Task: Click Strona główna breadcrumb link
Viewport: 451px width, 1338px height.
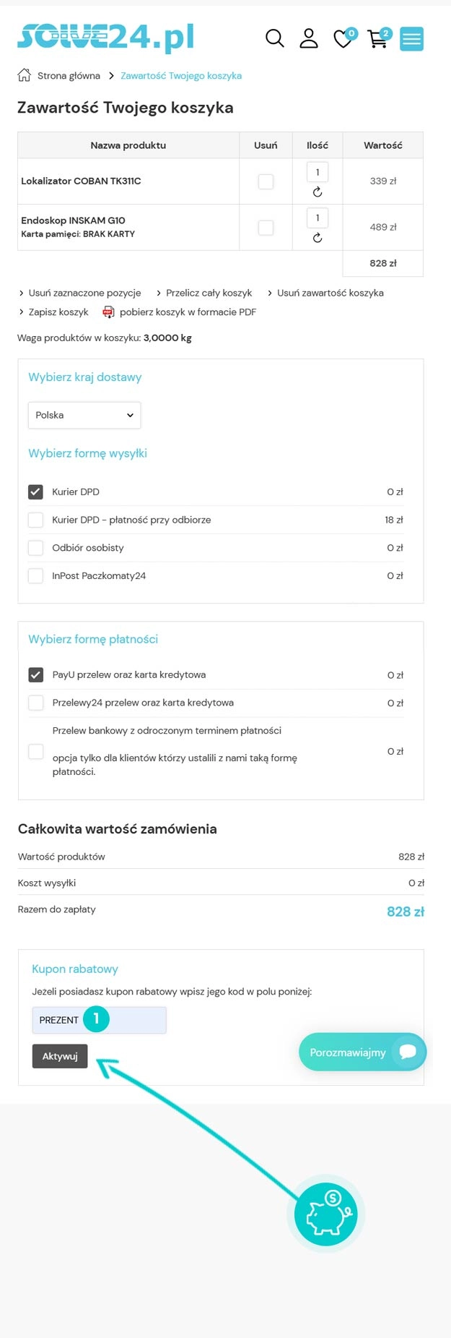Action: (x=69, y=76)
